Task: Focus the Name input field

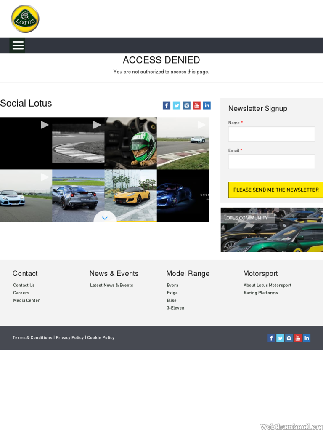Action: (272, 134)
